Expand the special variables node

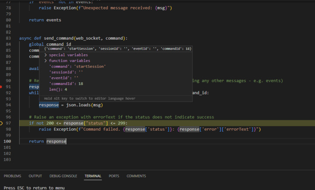pos(45,55)
